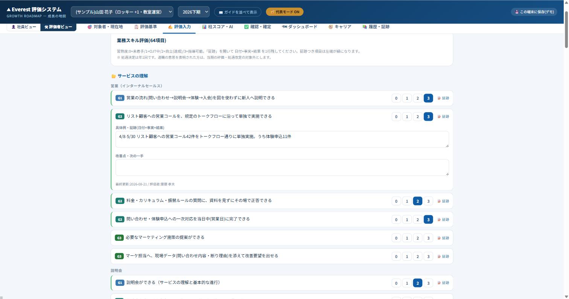The height and width of the screenshot is (299, 569).
Task: Open 証跡 for マーケティング施策の提案 row
Action: [x=443, y=238]
